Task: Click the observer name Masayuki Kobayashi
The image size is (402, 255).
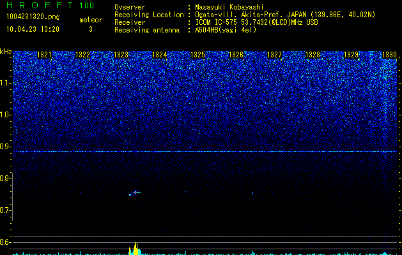Action: point(229,7)
